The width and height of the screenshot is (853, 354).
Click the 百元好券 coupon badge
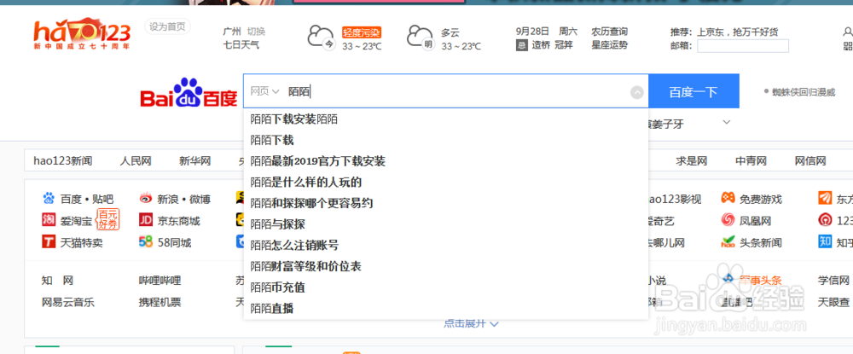[x=107, y=219]
